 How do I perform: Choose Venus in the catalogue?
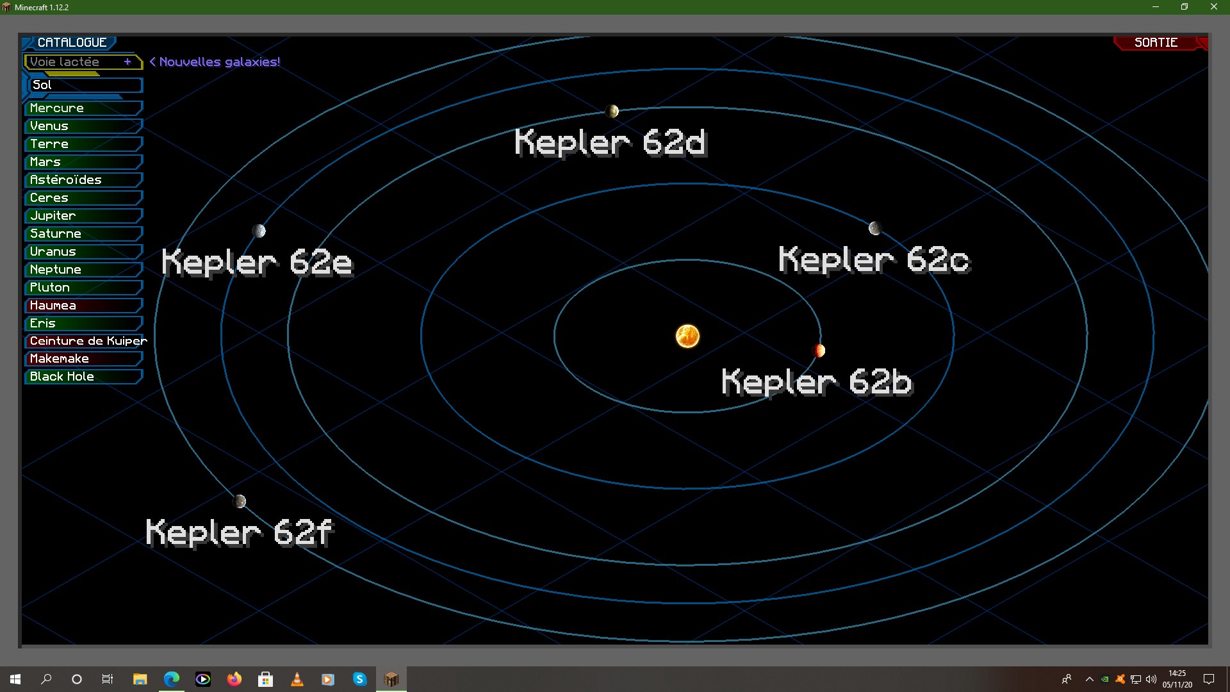click(83, 126)
